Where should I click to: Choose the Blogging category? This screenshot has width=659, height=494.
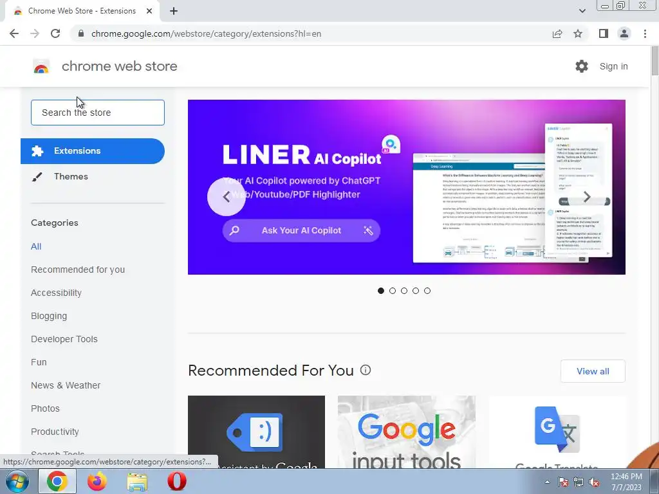click(49, 316)
